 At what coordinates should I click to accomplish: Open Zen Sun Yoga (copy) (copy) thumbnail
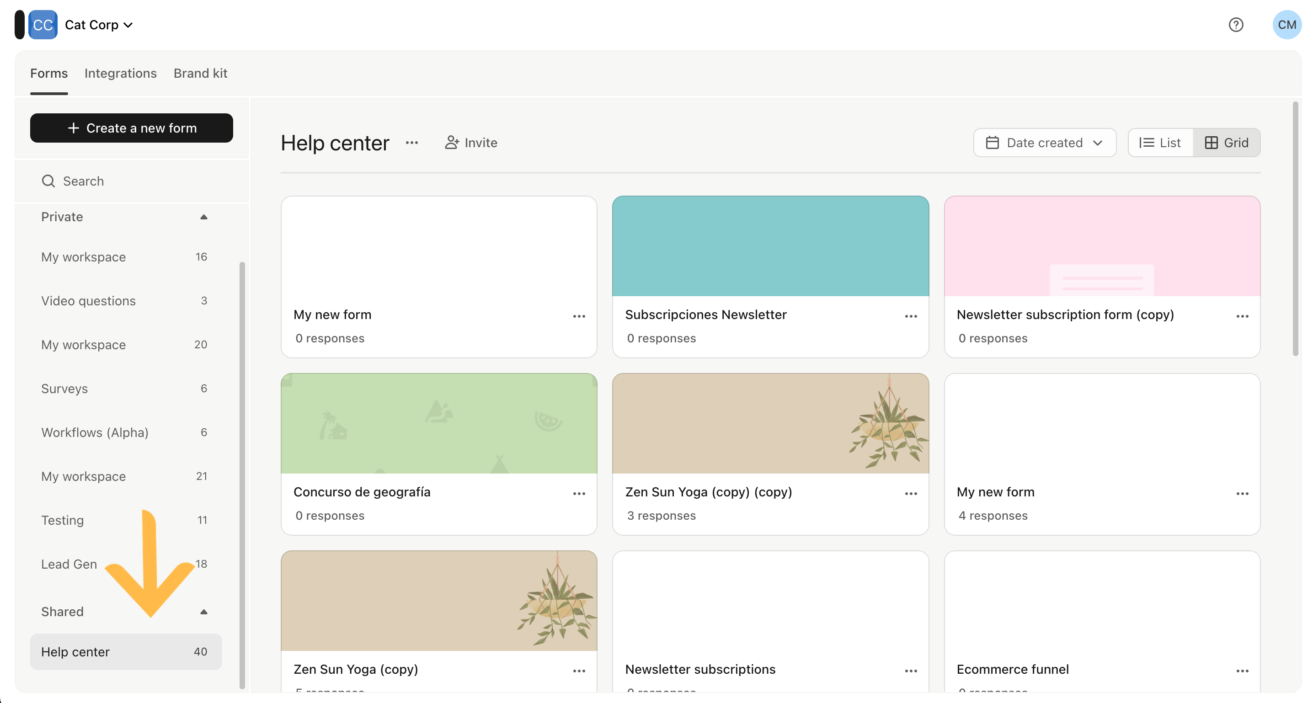point(770,423)
